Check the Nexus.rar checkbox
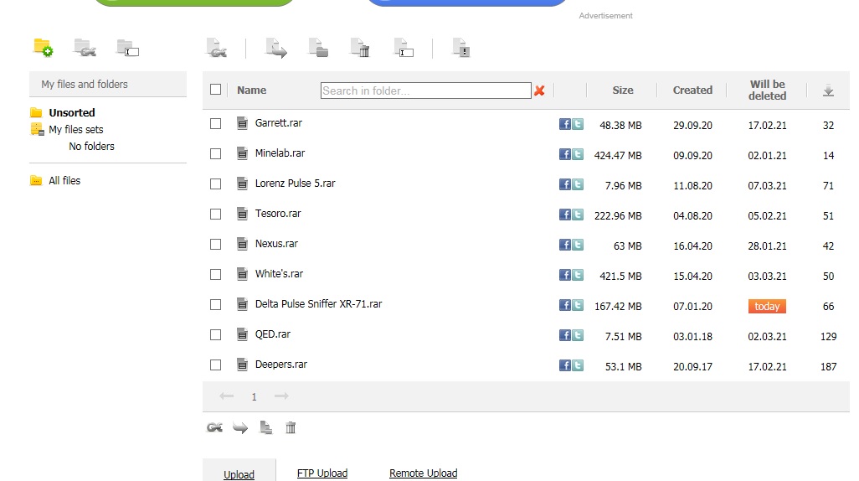859x481 pixels. tap(215, 245)
